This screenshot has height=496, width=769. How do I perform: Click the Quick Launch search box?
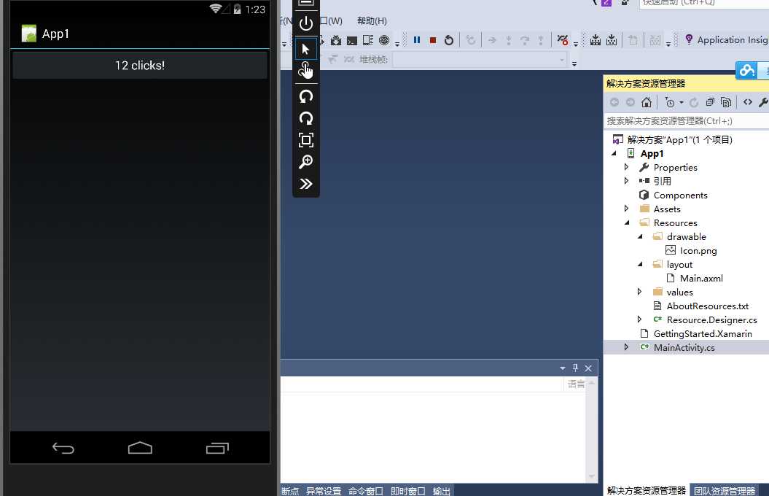coord(704,3)
